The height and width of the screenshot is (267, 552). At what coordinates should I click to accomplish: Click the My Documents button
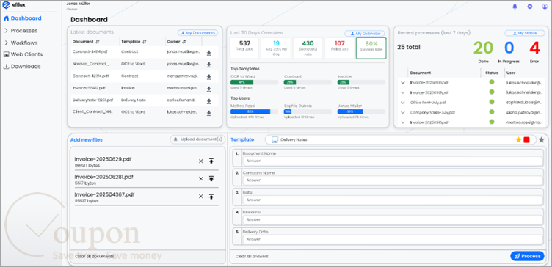click(x=198, y=33)
